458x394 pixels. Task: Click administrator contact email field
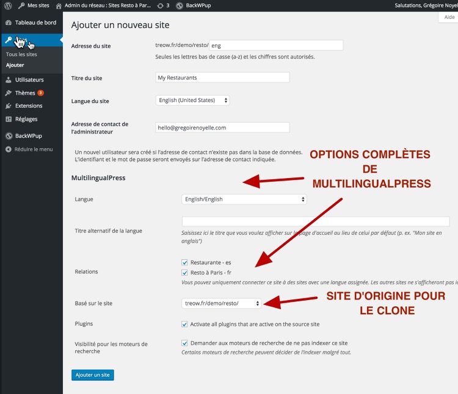[x=222, y=127]
